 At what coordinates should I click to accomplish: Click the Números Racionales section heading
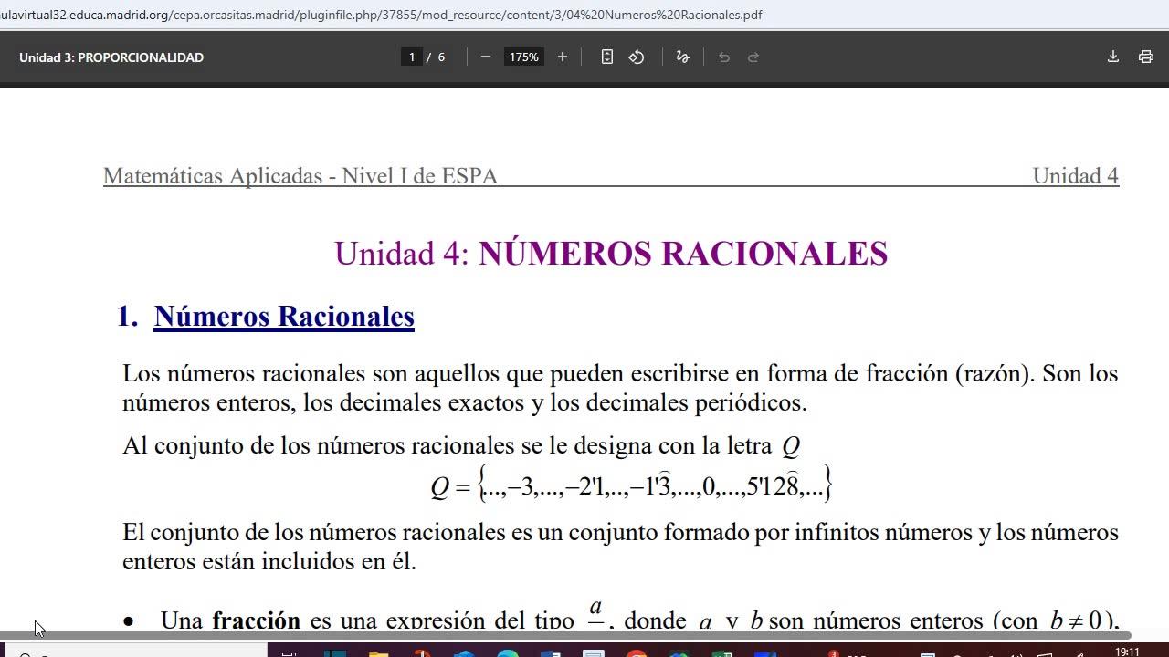click(x=283, y=316)
